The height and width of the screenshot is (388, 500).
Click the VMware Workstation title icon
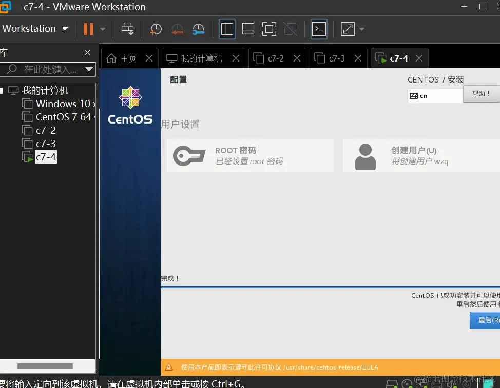pyautogui.click(x=6, y=7)
